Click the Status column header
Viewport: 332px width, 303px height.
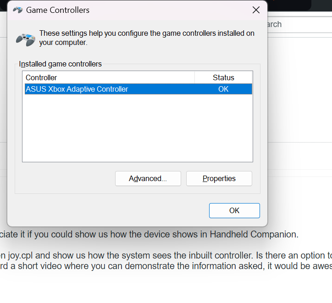(x=223, y=77)
